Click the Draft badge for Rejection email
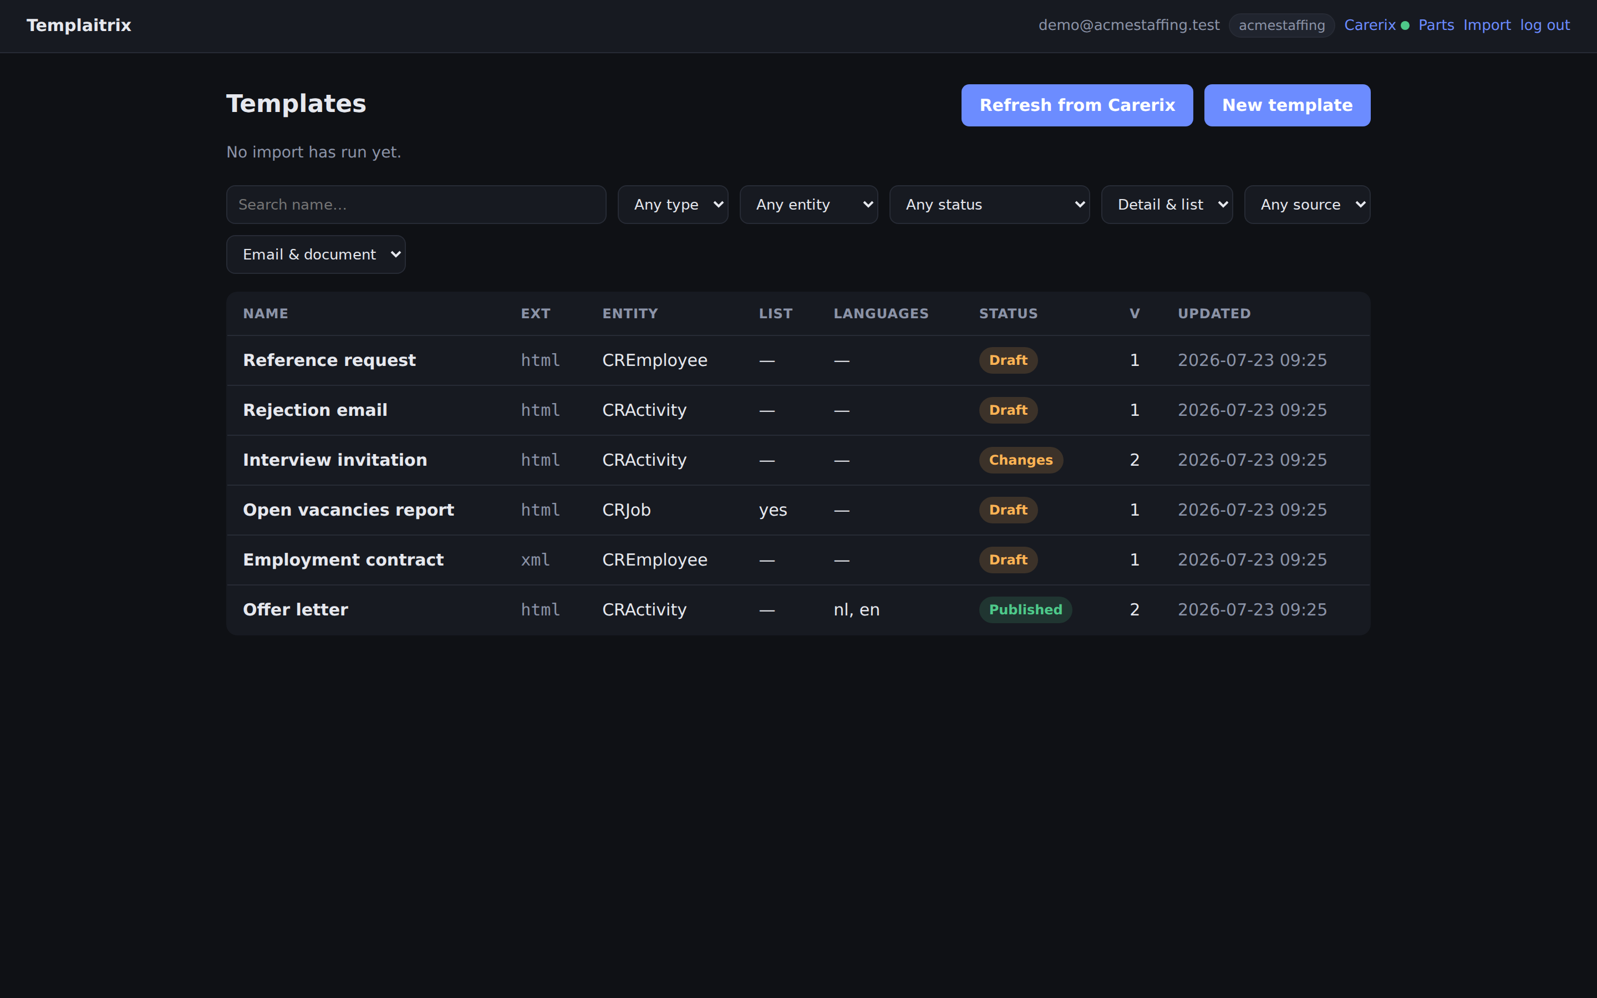 click(1008, 410)
